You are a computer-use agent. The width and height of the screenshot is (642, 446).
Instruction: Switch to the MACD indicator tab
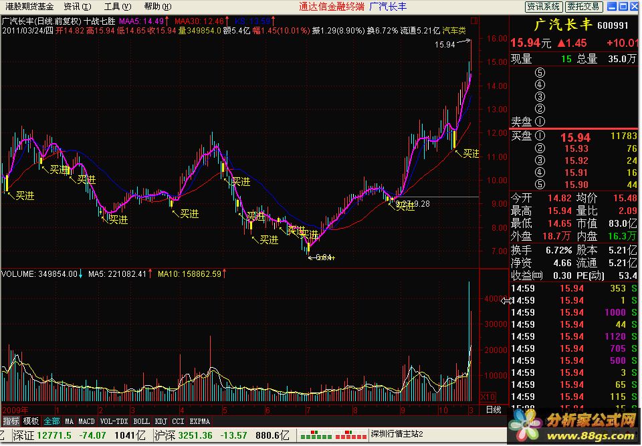(86, 421)
